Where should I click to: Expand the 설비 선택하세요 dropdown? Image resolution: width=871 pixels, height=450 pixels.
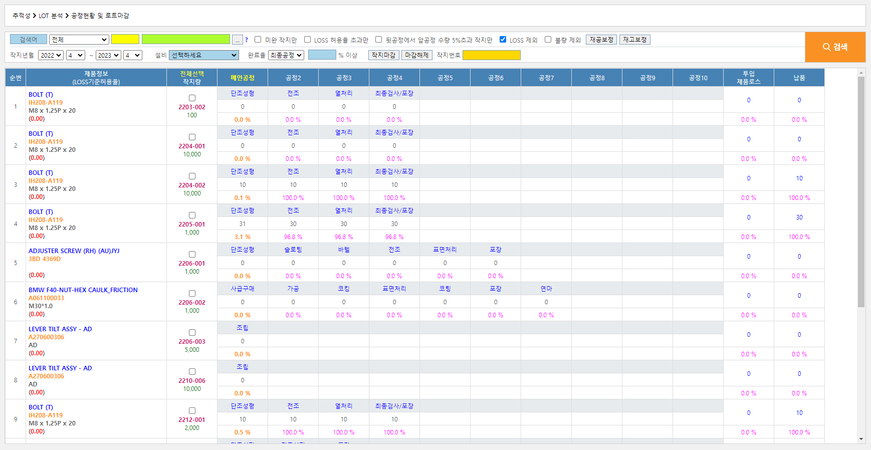click(203, 55)
